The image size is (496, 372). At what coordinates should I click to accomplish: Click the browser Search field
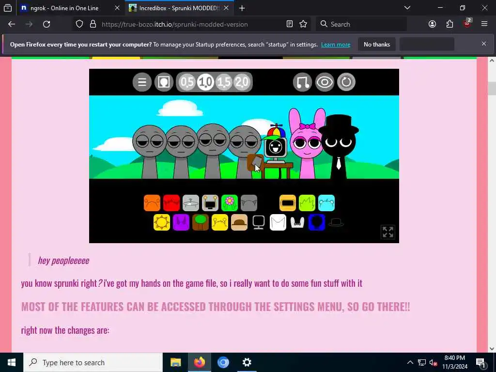tap(361, 24)
